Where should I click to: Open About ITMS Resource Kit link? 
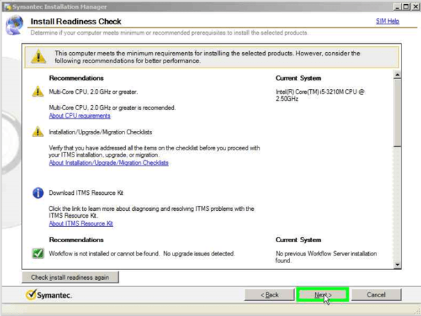coord(81,223)
